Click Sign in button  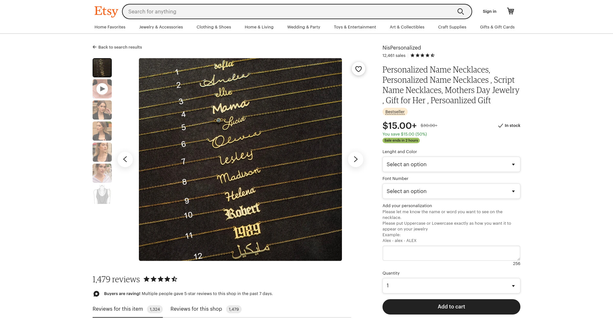point(489,11)
